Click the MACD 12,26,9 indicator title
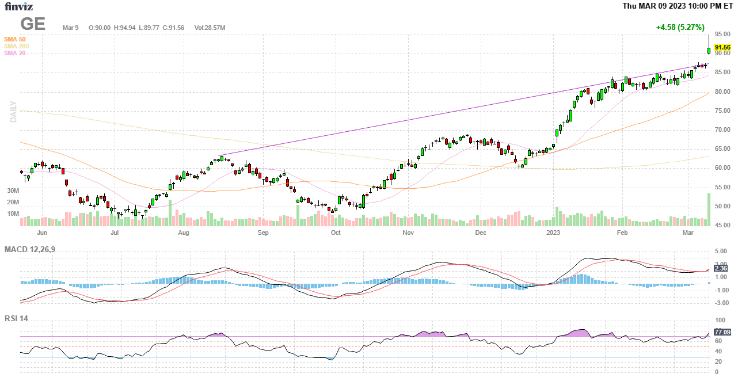This screenshot has width=738, height=381. pyautogui.click(x=30, y=249)
